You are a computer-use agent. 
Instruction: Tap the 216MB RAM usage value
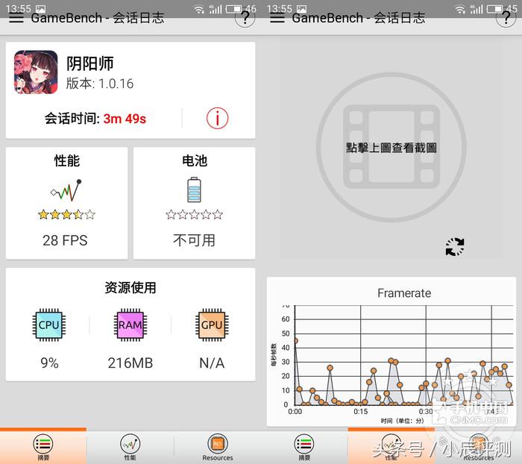(x=130, y=363)
